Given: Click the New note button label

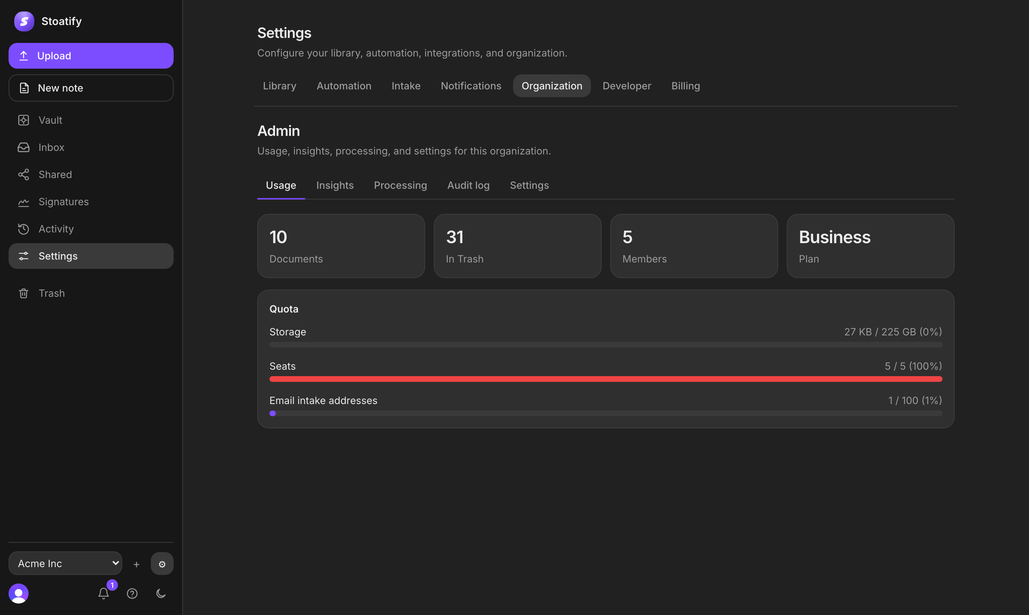Looking at the screenshot, I should click(60, 88).
